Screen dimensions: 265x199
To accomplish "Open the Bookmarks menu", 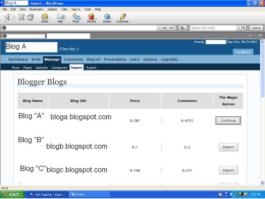I will coord(36,9).
